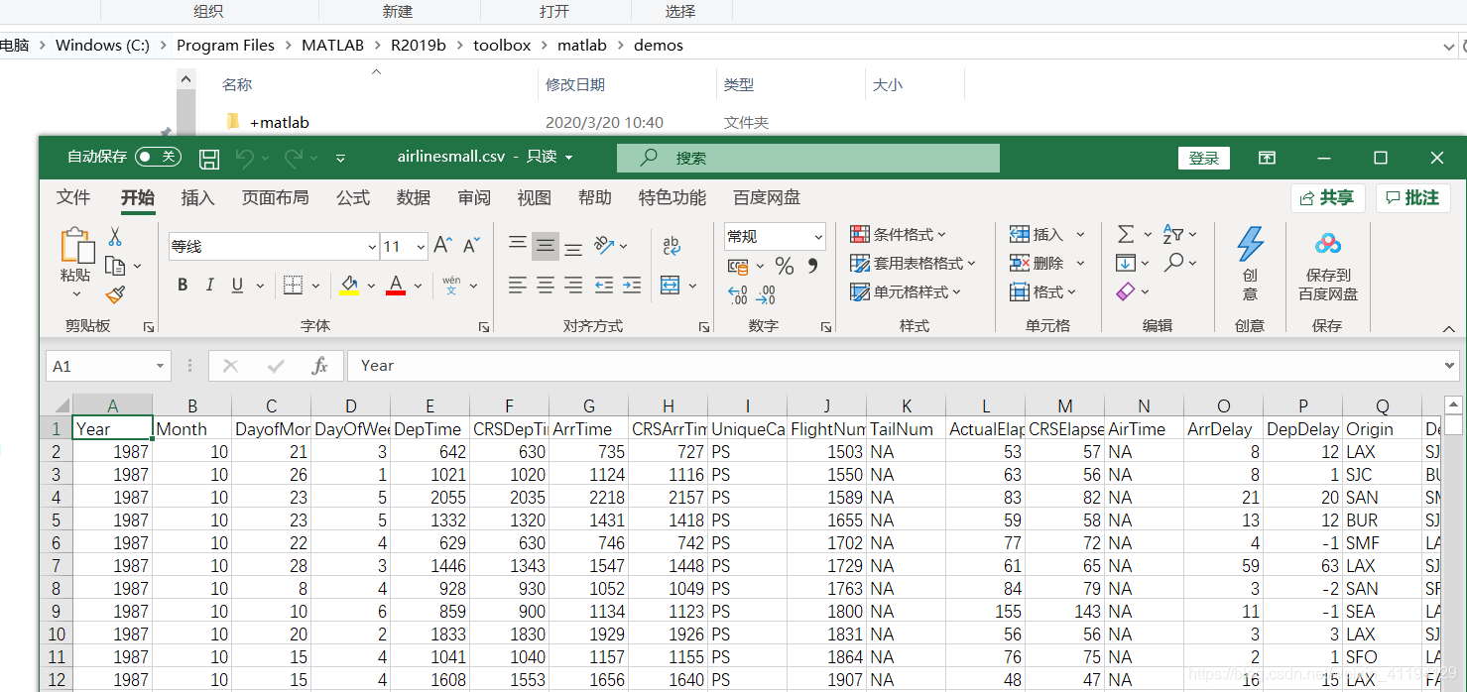Click the Merge and Center icon
Image resolution: width=1467 pixels, height=692 pixels.
(x=670, y=286)
